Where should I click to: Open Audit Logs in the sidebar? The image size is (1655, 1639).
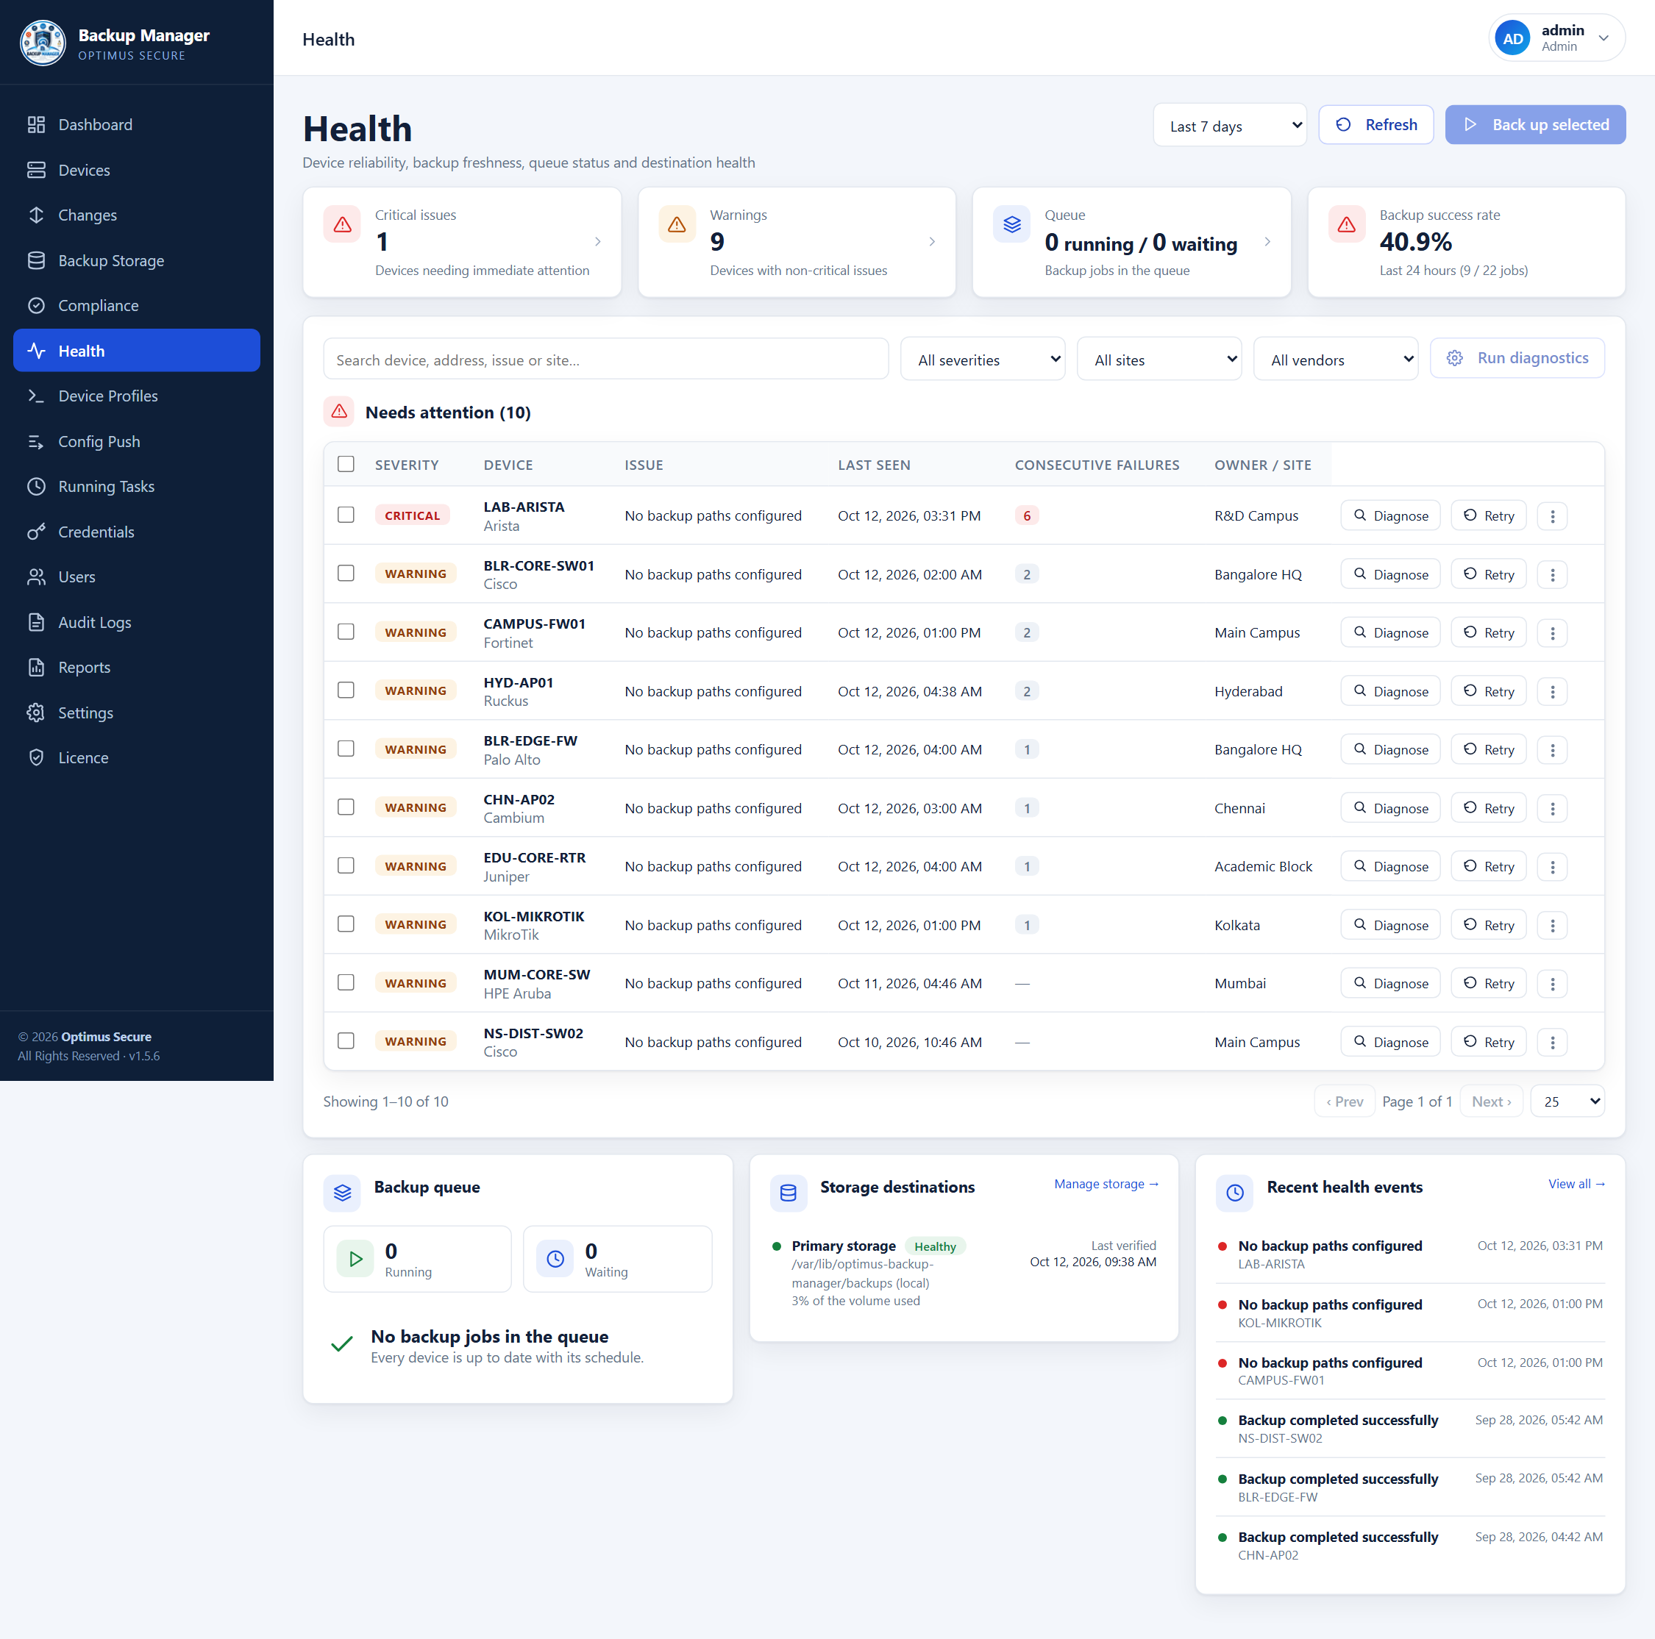pos(137,623)
